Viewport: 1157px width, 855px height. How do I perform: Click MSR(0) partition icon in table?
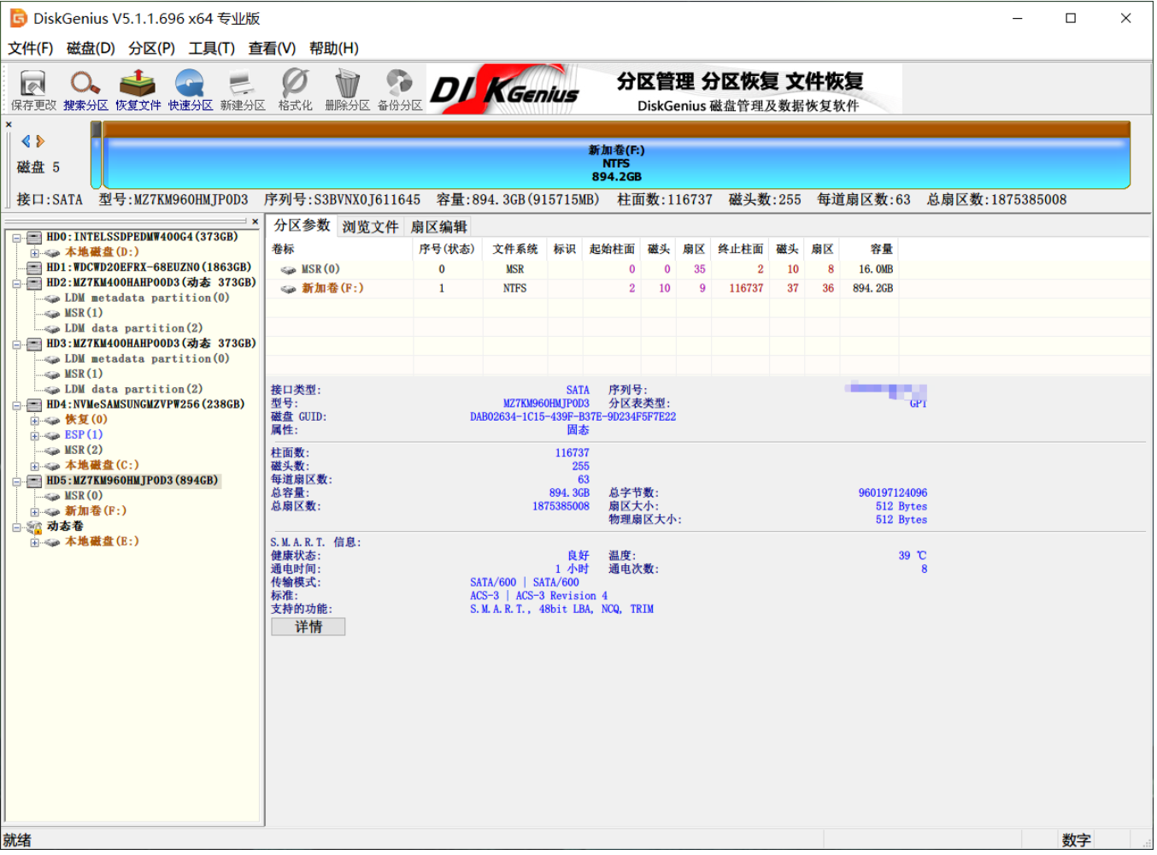(x=289, y=270)
